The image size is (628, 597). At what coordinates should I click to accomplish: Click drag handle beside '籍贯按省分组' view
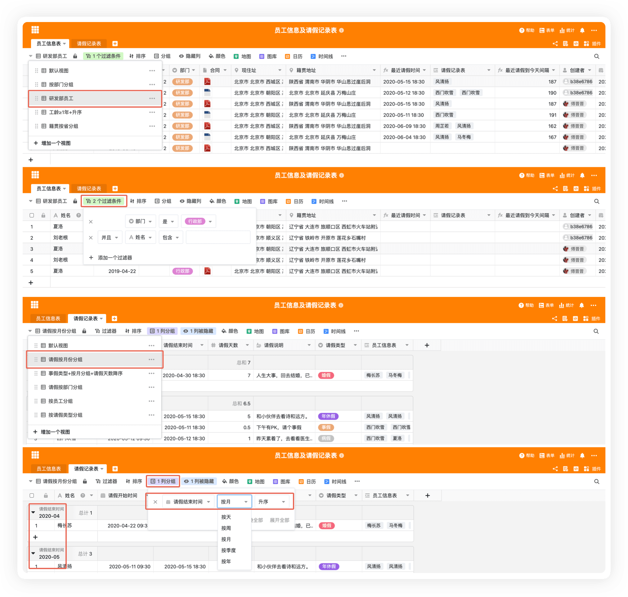[37, 126]
